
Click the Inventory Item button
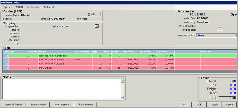pos(38,105)
